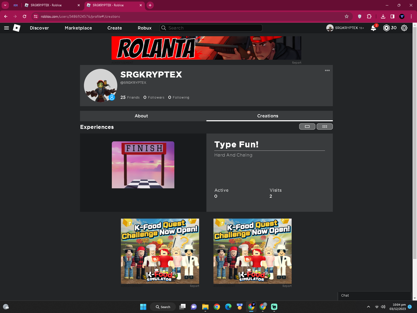Screen dimensions: 417x313
Task: Open the hamburger navigation menu icon
Action: pos(6,28)
